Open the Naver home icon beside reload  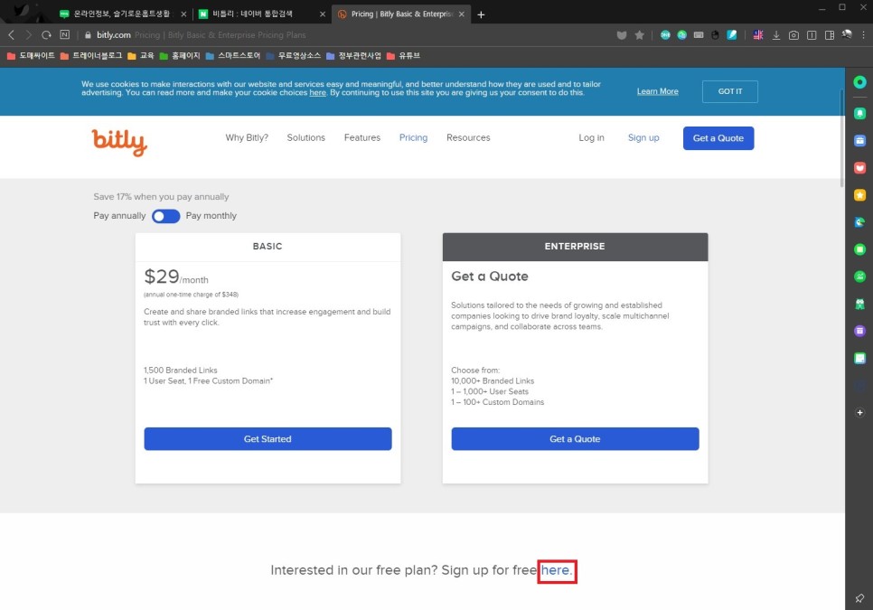pyautogui.click(x=64, y=34)
